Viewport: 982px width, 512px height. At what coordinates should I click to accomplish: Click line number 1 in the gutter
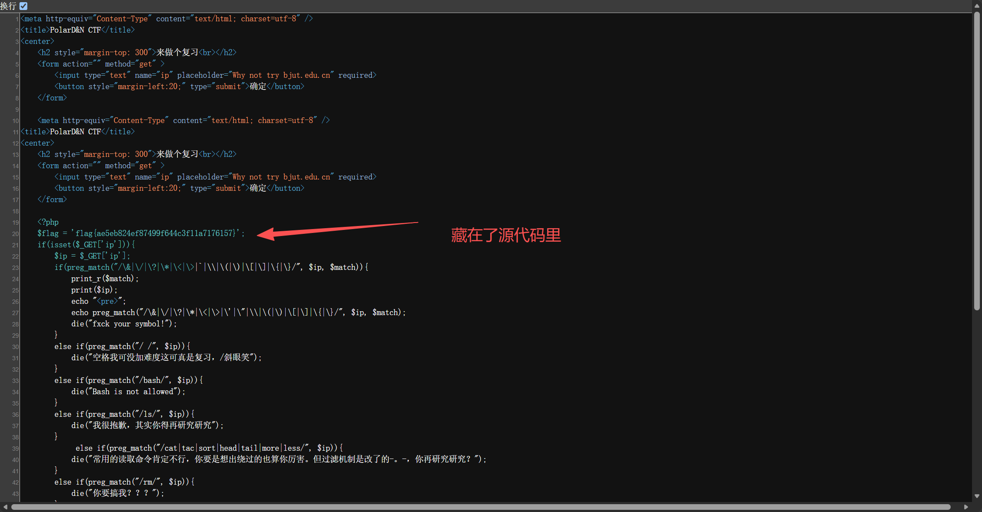17,19
